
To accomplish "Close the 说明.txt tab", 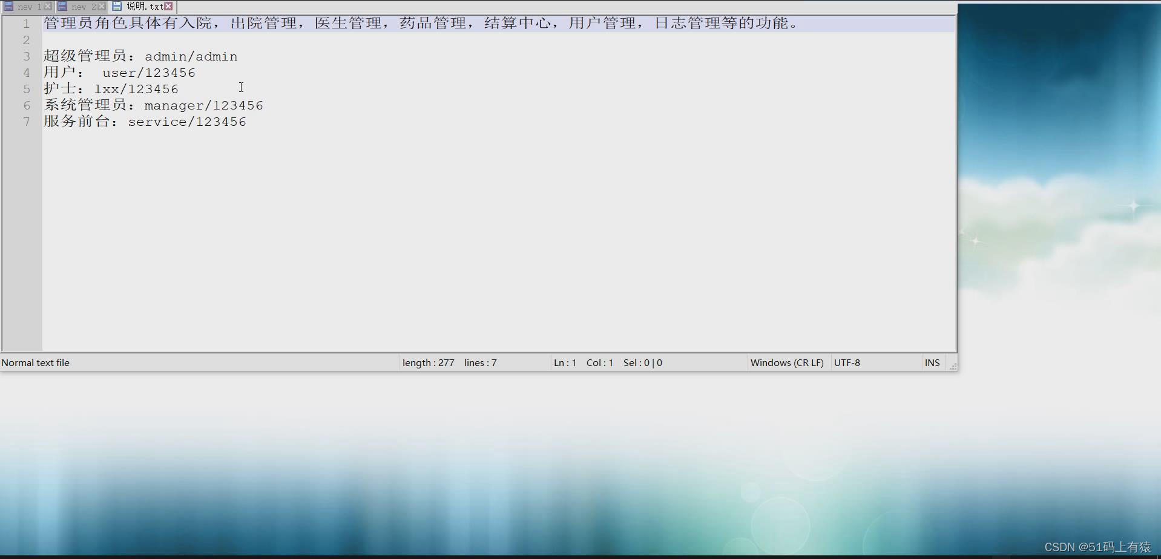I will [169, 7].
